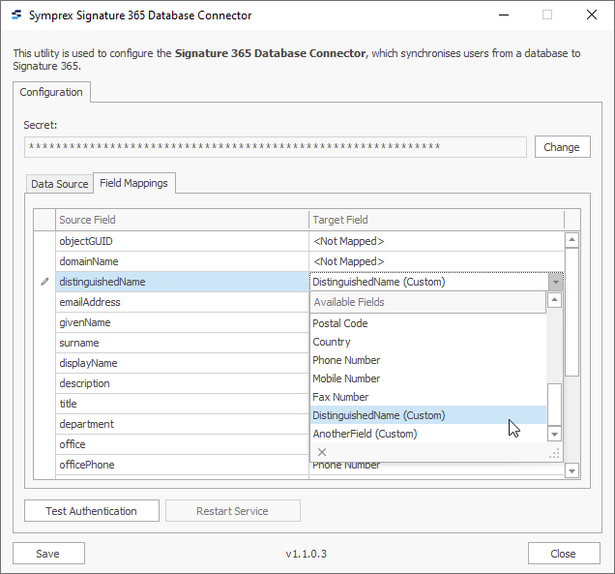This screenshot has width=615, height=574.
Task: Switch to the Data Source tab
Action: coord(60,184)
